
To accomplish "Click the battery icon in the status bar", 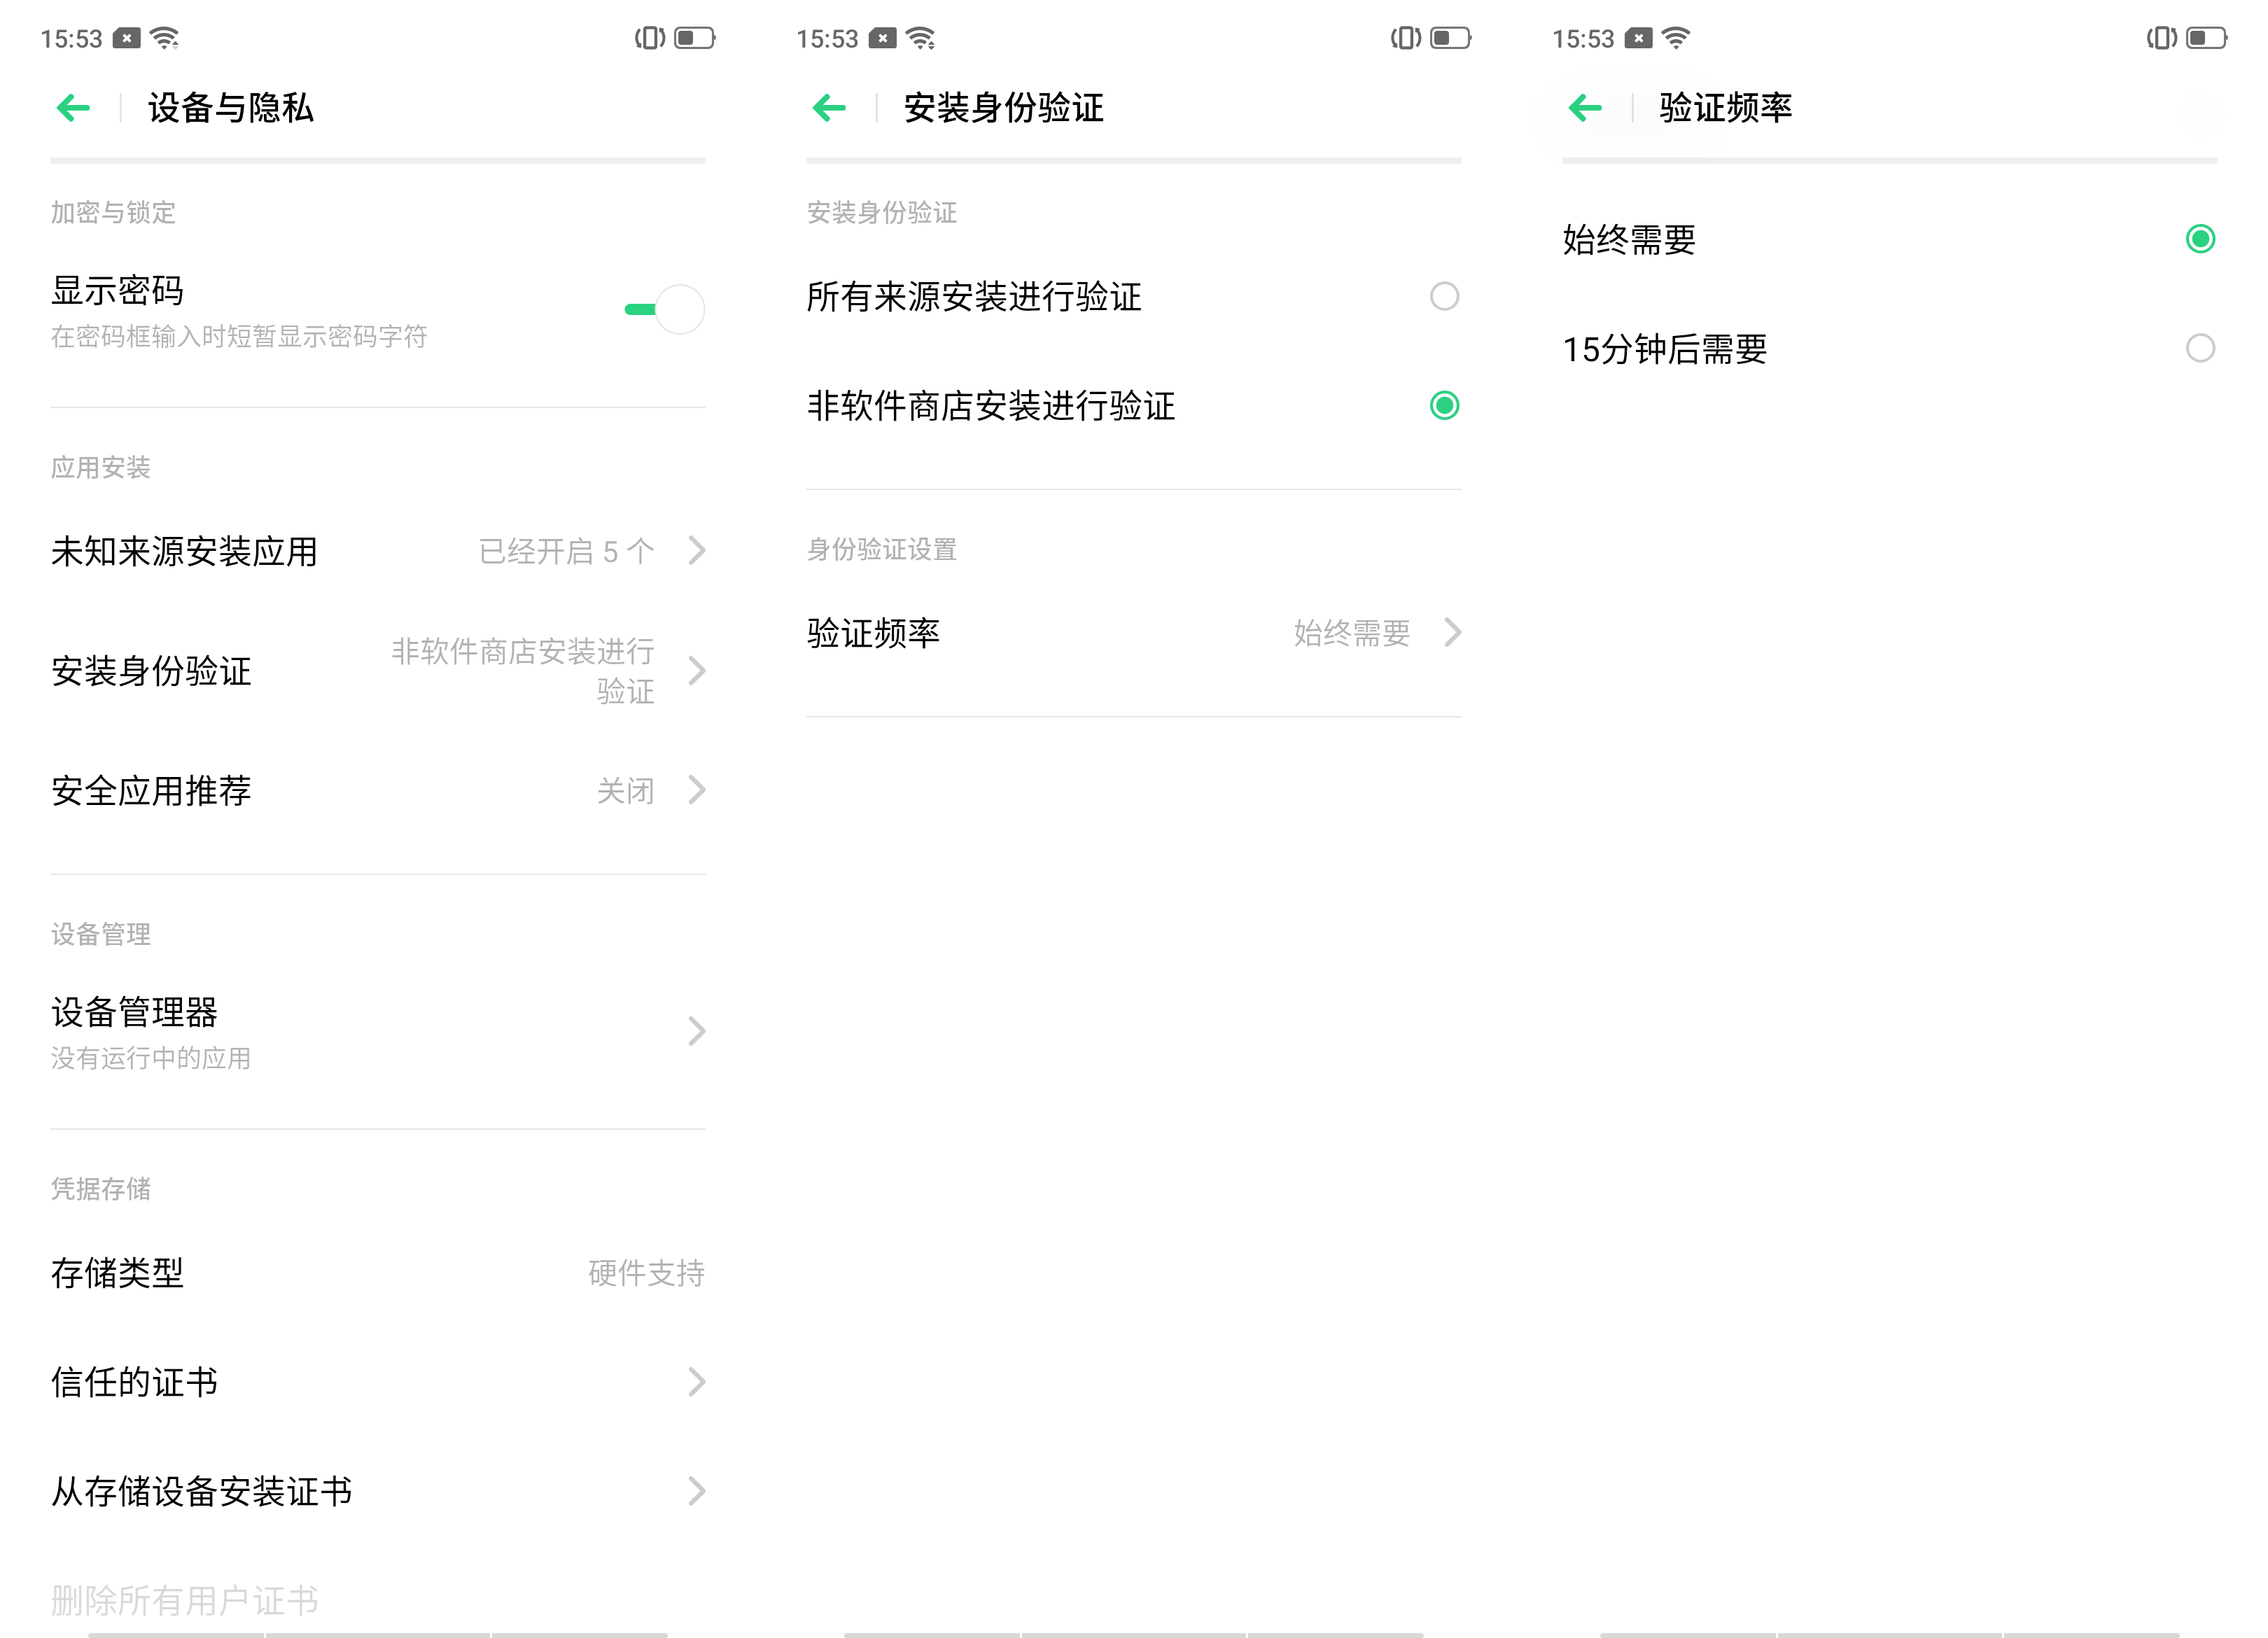I will coord(694,37).
